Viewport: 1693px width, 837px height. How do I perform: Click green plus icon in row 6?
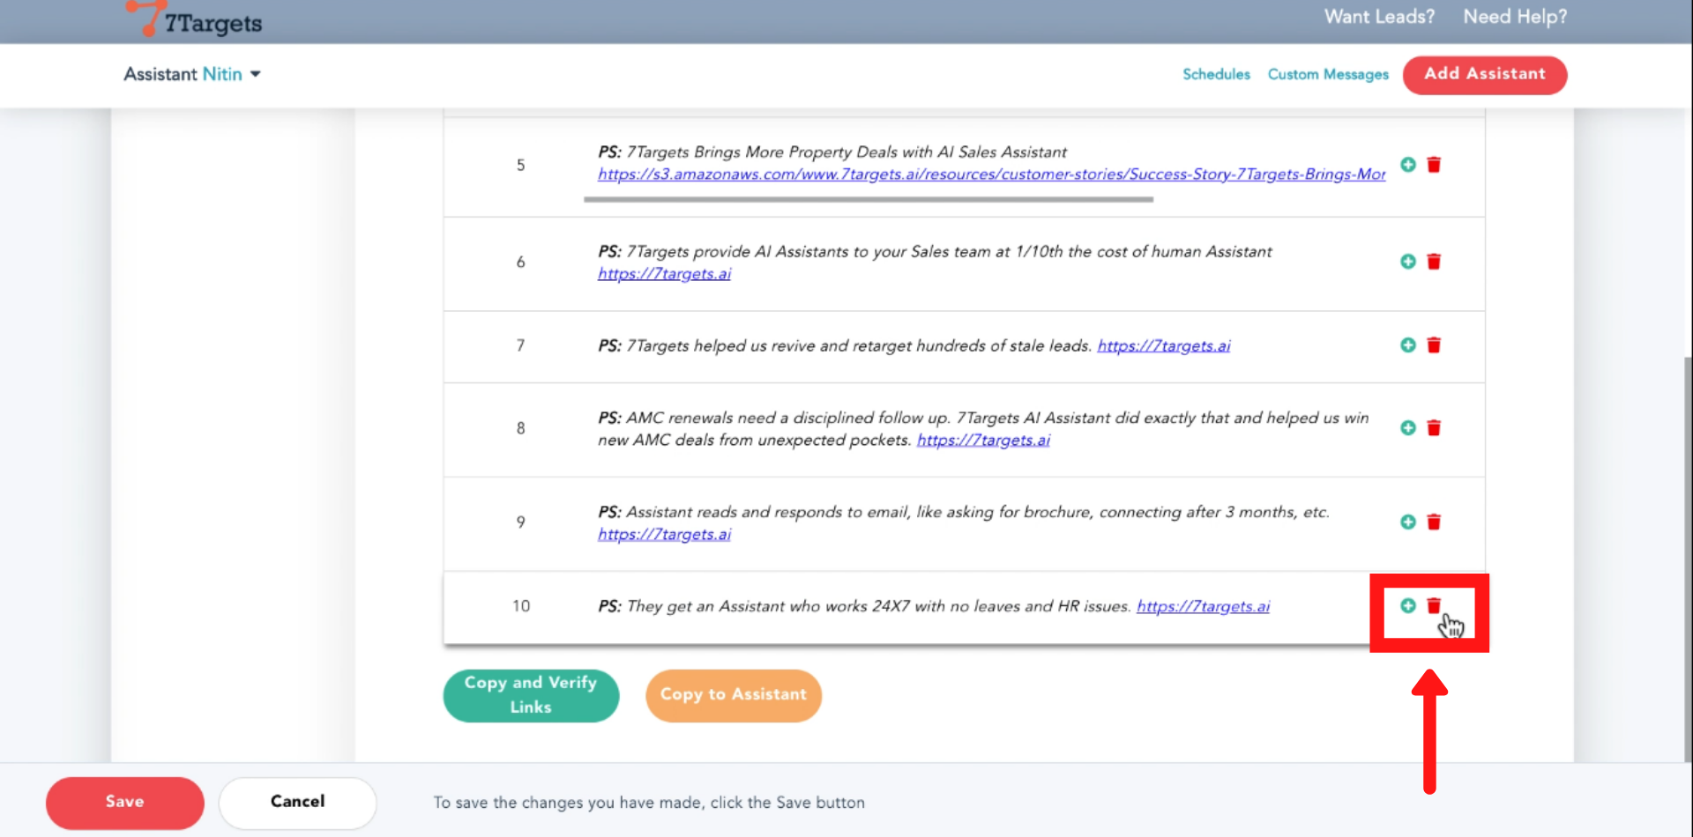point(1407,262)
